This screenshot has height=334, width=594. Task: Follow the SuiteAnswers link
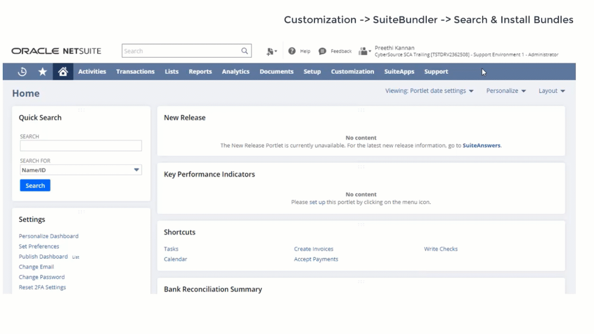click(x=481, y=145)
